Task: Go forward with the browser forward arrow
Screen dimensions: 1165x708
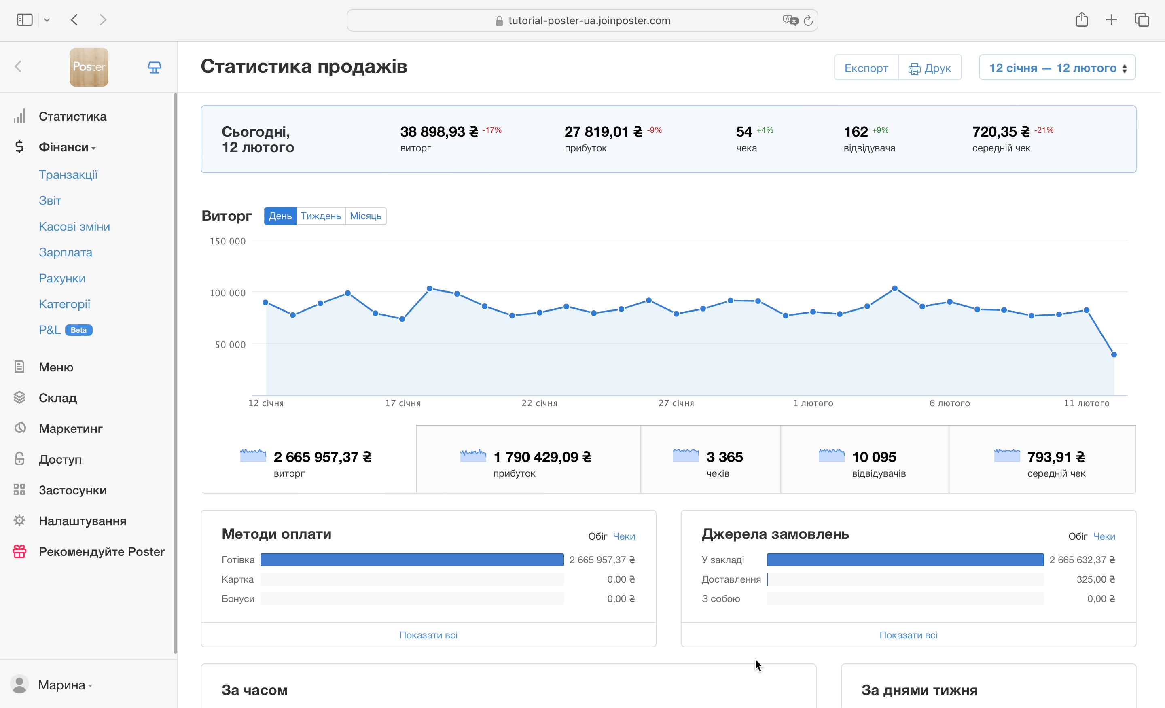Action: (103, 20)
